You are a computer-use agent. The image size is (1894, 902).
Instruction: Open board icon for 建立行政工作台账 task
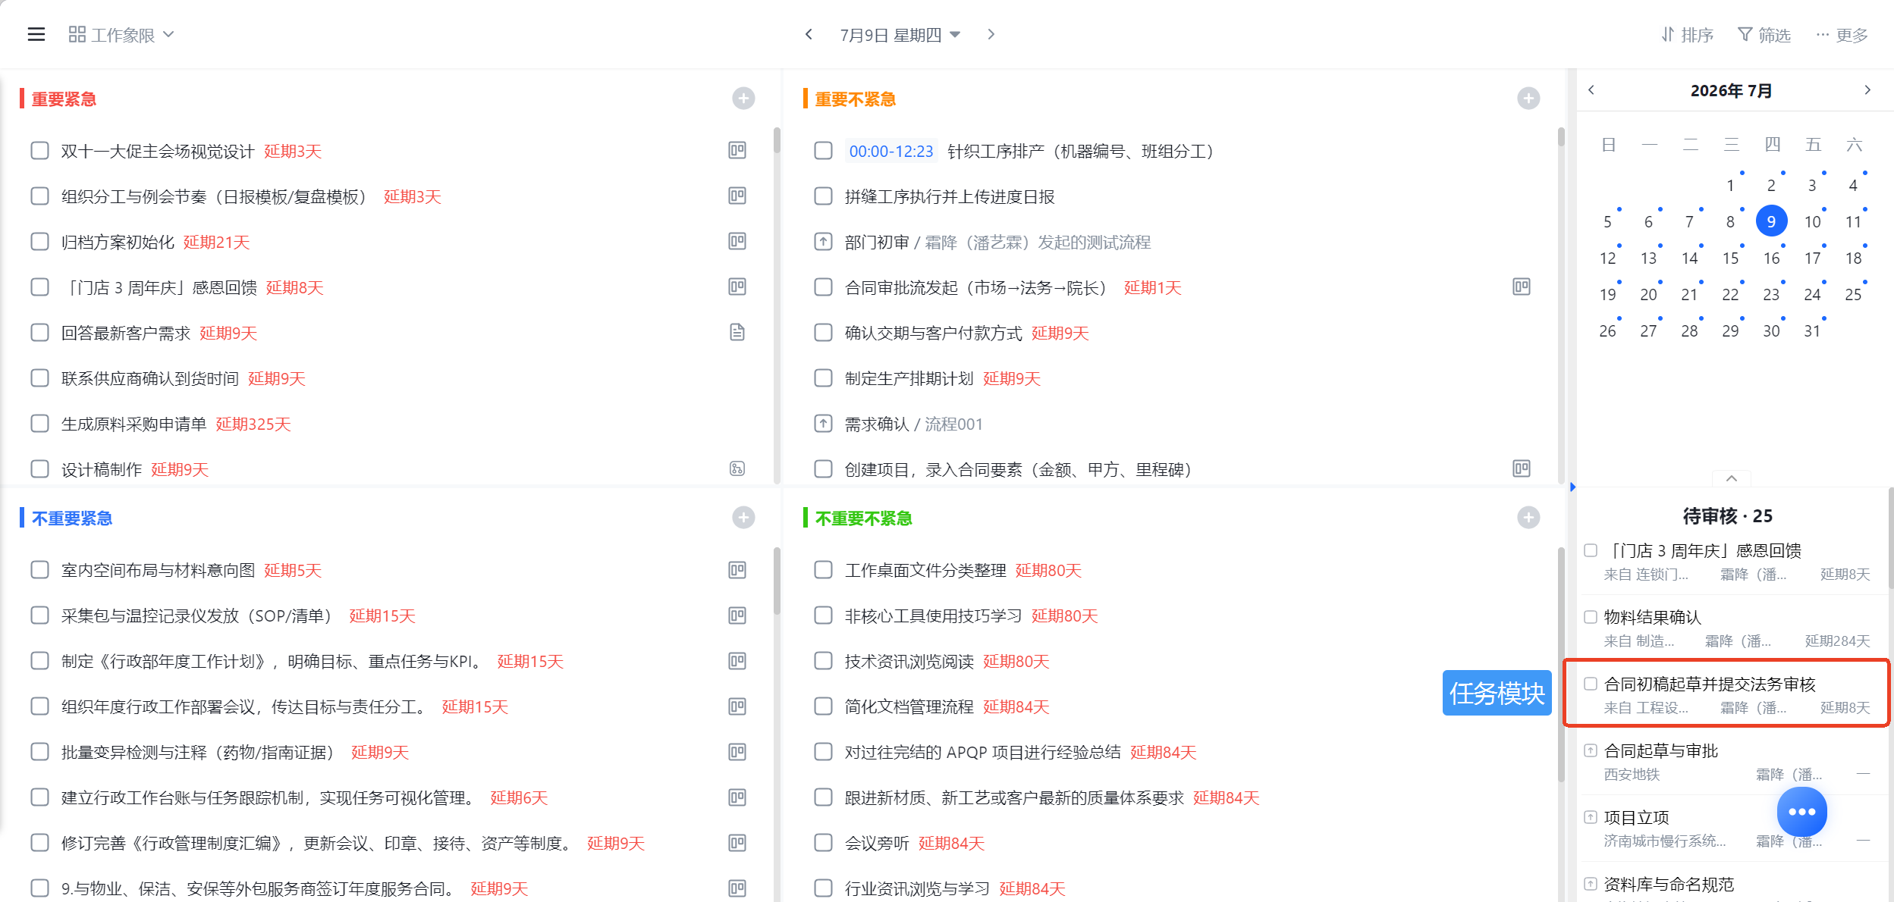737,797
